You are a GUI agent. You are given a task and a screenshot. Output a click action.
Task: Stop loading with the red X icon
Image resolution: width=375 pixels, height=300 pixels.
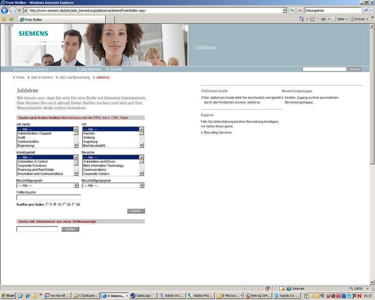click(x=299, y=10)
